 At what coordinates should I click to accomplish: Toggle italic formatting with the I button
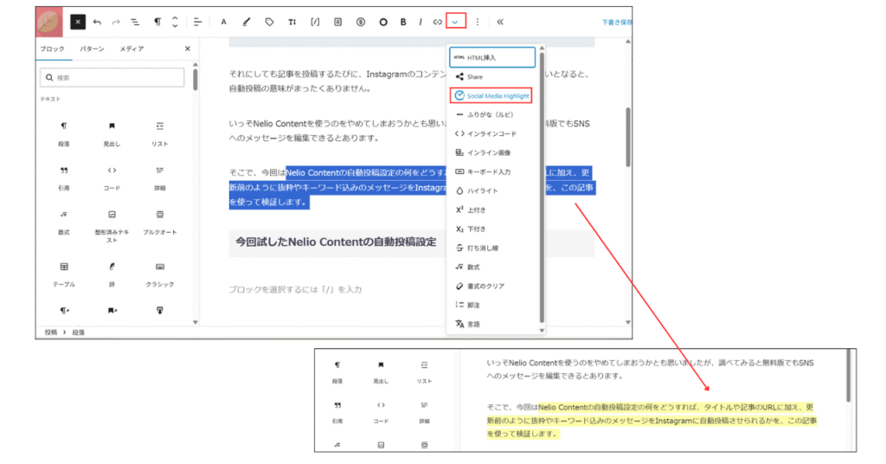tap(420, 22)
